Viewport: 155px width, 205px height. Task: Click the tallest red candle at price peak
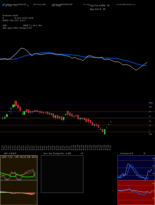click(16, 103)
